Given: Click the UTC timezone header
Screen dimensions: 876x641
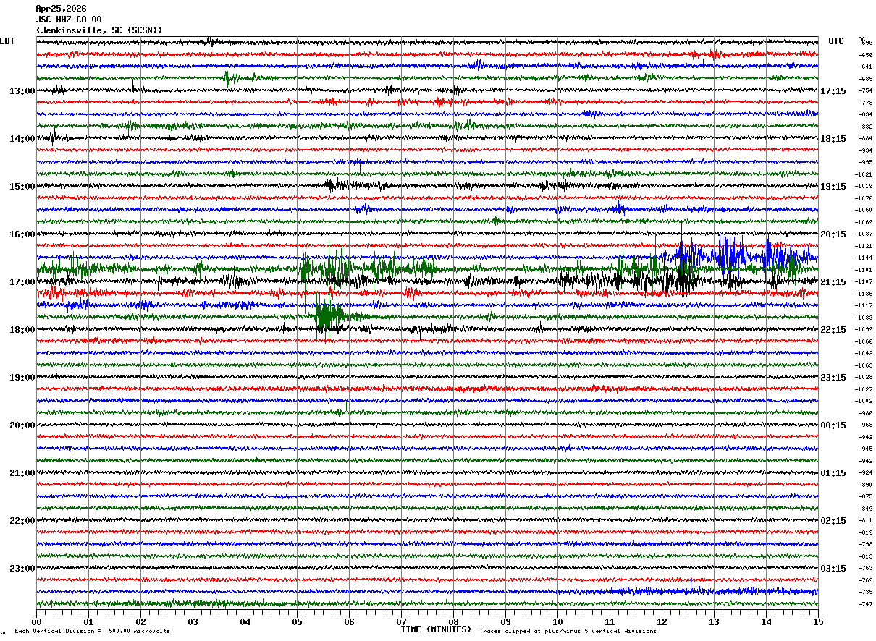Looking at the screenshot, I should coord(836,41).
